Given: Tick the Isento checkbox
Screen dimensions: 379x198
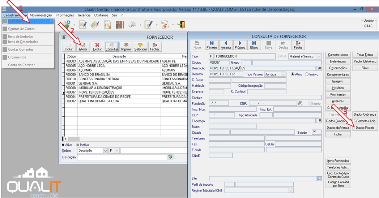Looking at the screenshot, I should pyautogui.click(x=310, y=104).
